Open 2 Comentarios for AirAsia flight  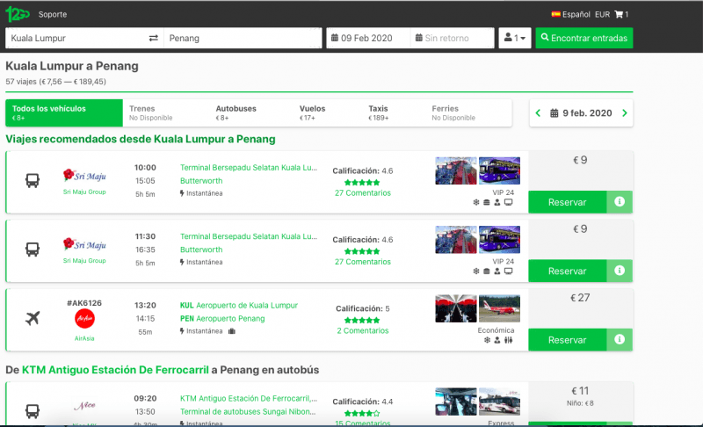click(363, 330)
